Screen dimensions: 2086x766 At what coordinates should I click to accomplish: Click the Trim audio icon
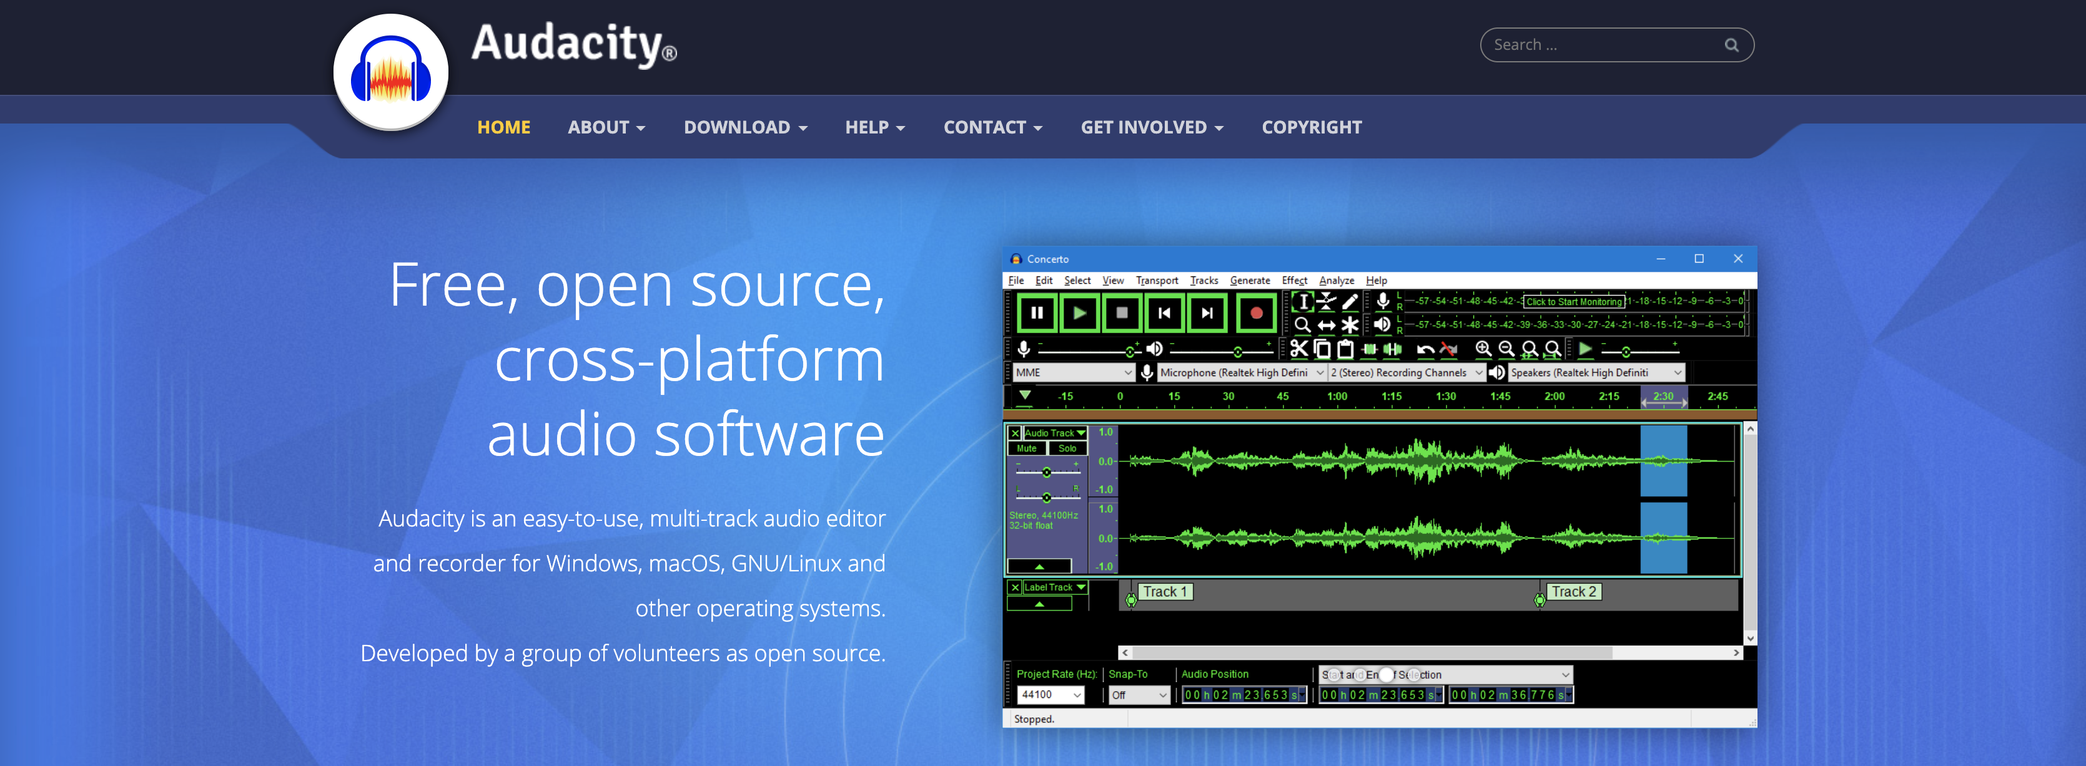point(1370,349)
